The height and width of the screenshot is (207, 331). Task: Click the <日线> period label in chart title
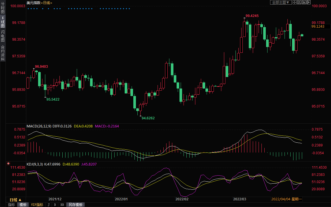click(x=46, y=3)
